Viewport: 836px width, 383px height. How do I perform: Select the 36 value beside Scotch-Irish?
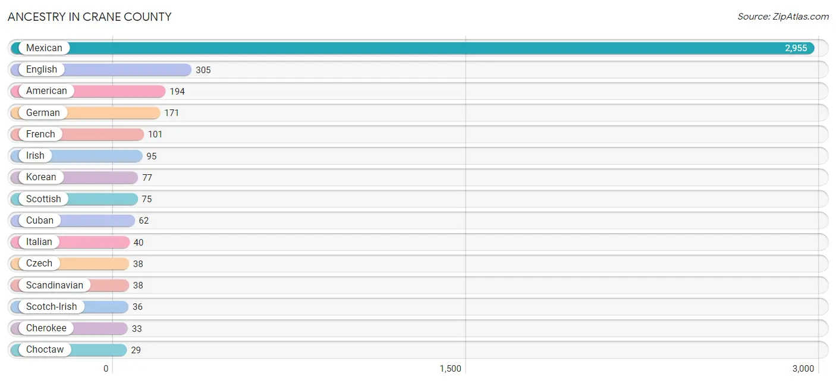tap(138, 307)
